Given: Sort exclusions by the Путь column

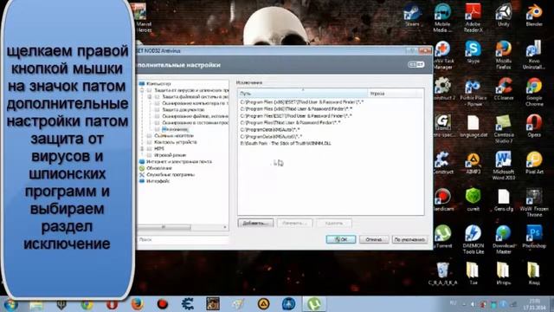Looking at the screenshot, I should [x=303, y=94].
